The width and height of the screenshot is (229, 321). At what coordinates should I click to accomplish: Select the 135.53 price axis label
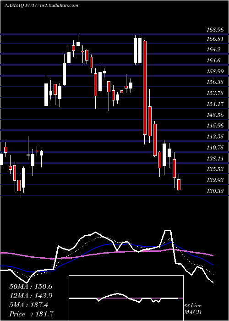[215, 169]
